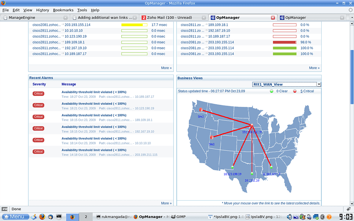This screenshot has height=221, width=354.
Task: Open terminal from taskbar quick-launch icon
Action: (x=59, y=217)
